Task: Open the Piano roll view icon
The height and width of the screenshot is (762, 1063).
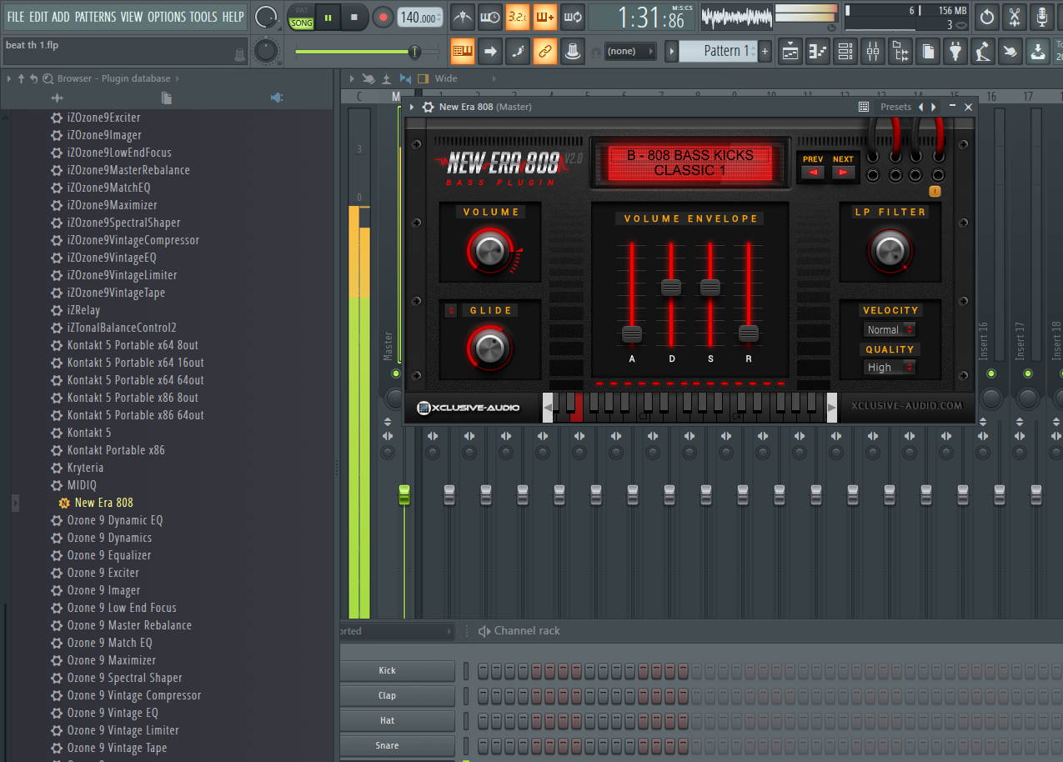Action: 818,52
